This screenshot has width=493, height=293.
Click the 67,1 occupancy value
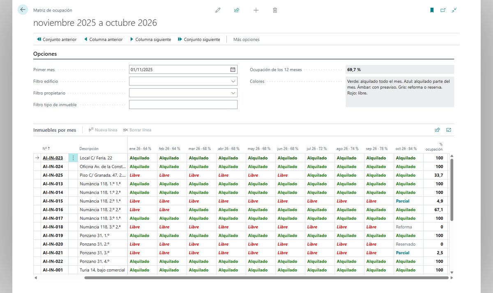click(x=439, y=210)
